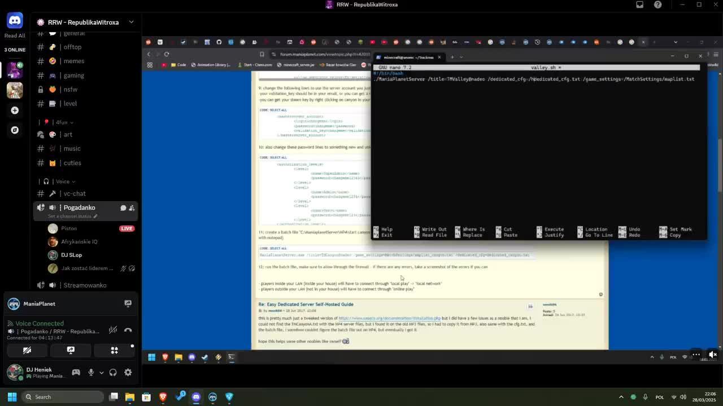Viewport: 723px width, 406px height.
Task: Open Task View on Windows taskbar
Action: click(114, 397)
